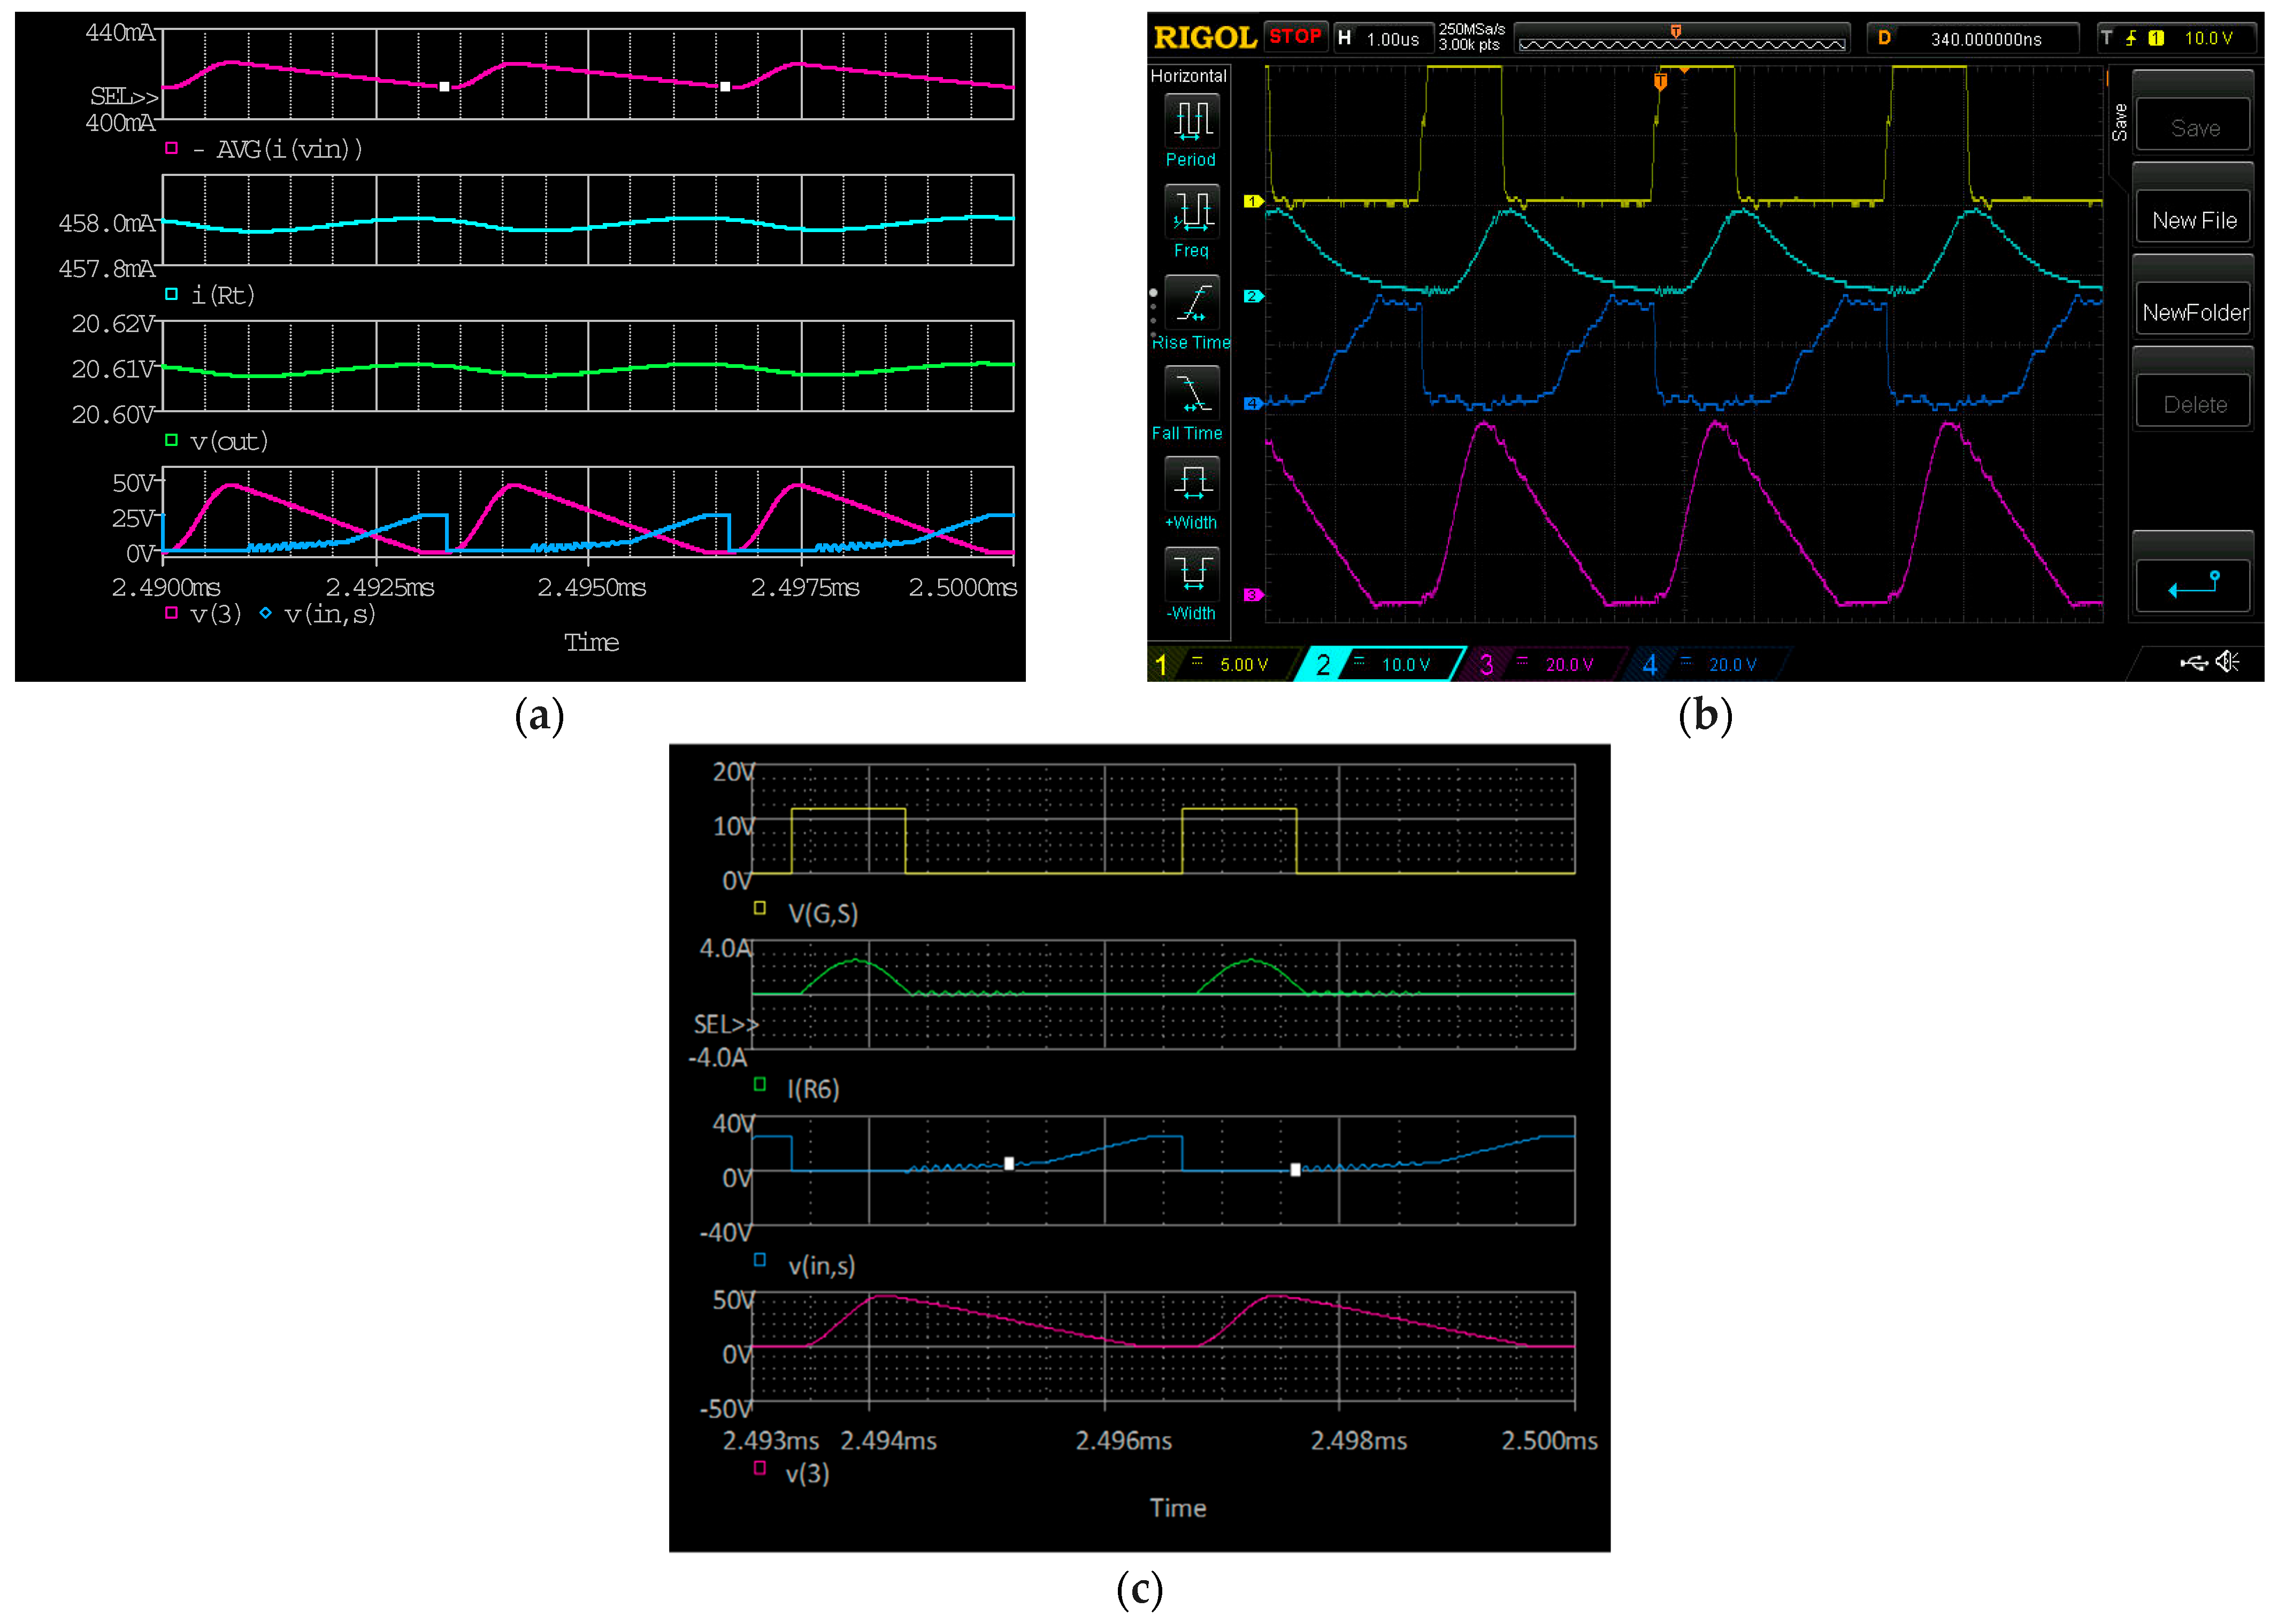Image resolution: width=2278 pixels, height=1624 pixels.
Task: Select the Rise Time measurement icon
Action: point(1191,302)
